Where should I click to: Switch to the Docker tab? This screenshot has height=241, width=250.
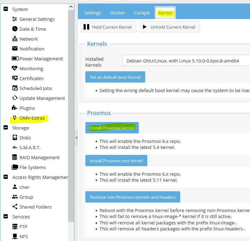[x=118, y=13]
